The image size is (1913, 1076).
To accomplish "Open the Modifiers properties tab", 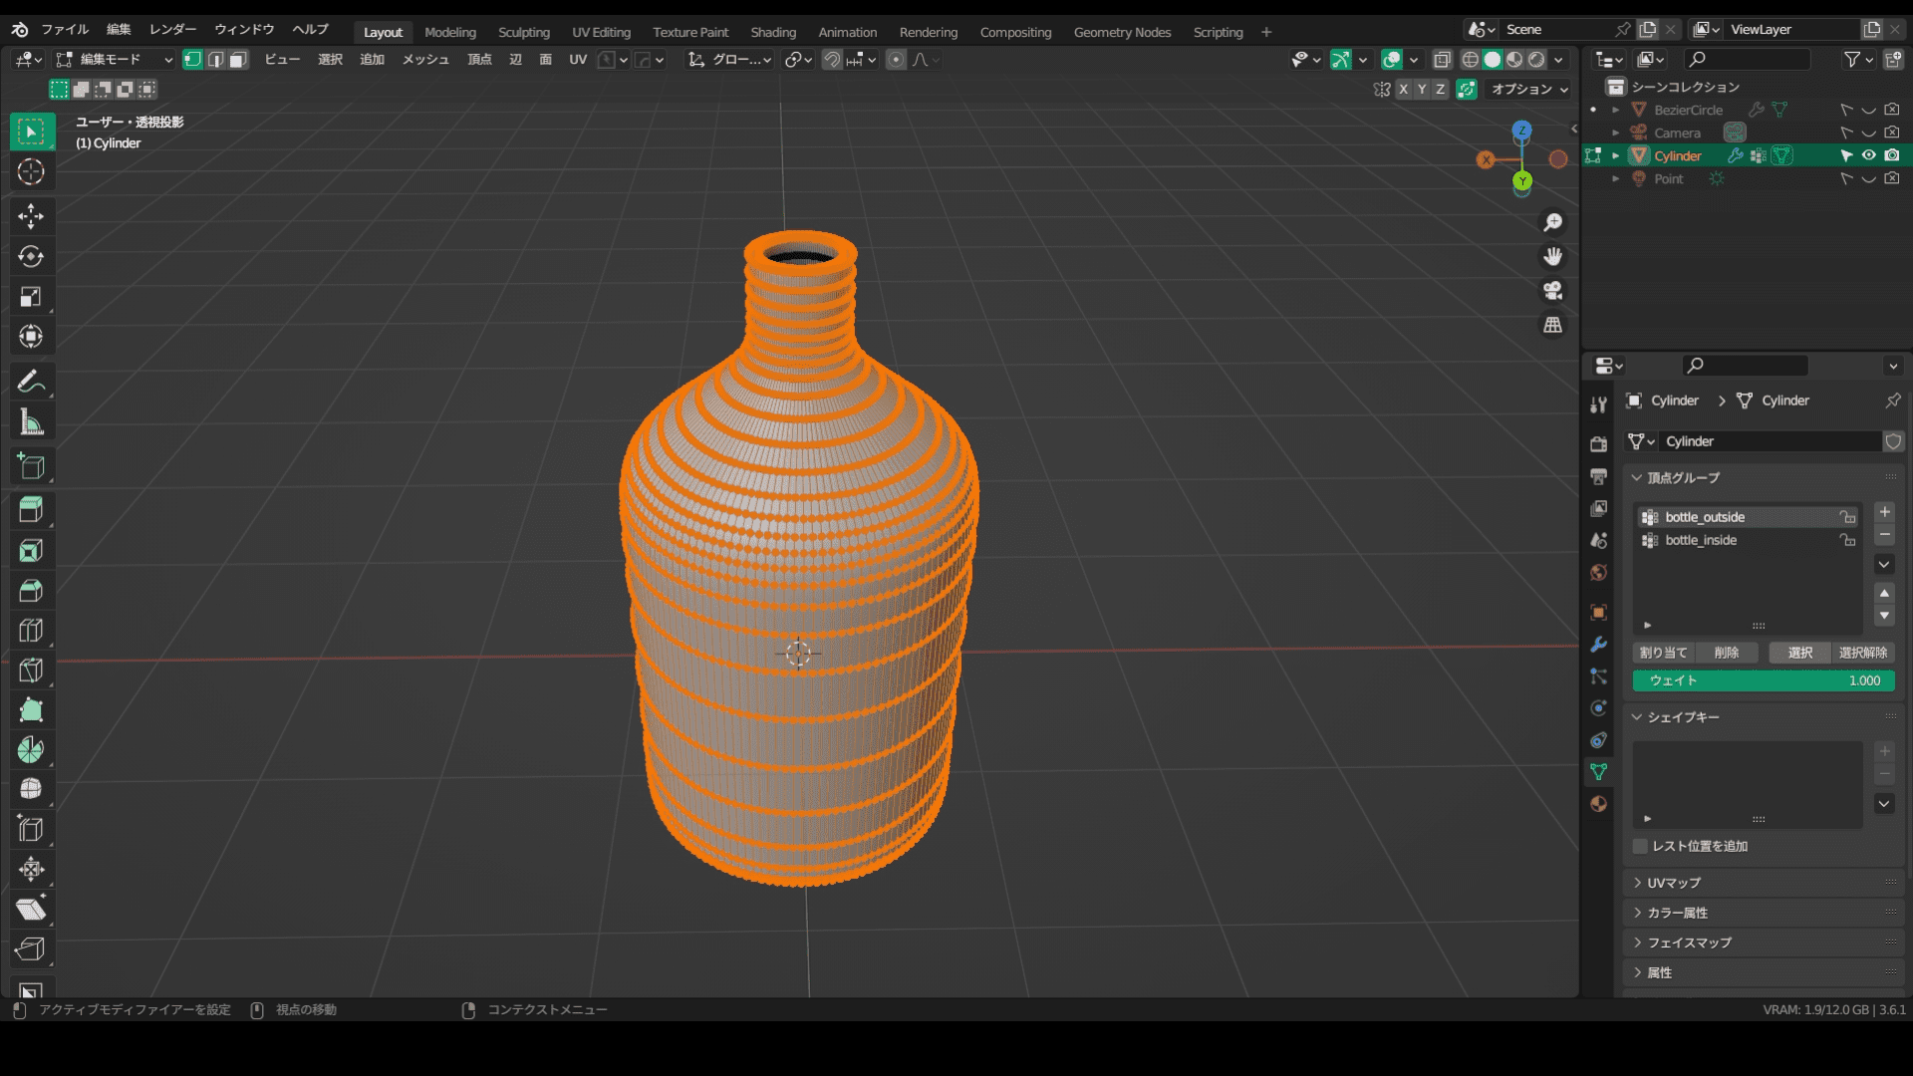I will point(1598,645).
